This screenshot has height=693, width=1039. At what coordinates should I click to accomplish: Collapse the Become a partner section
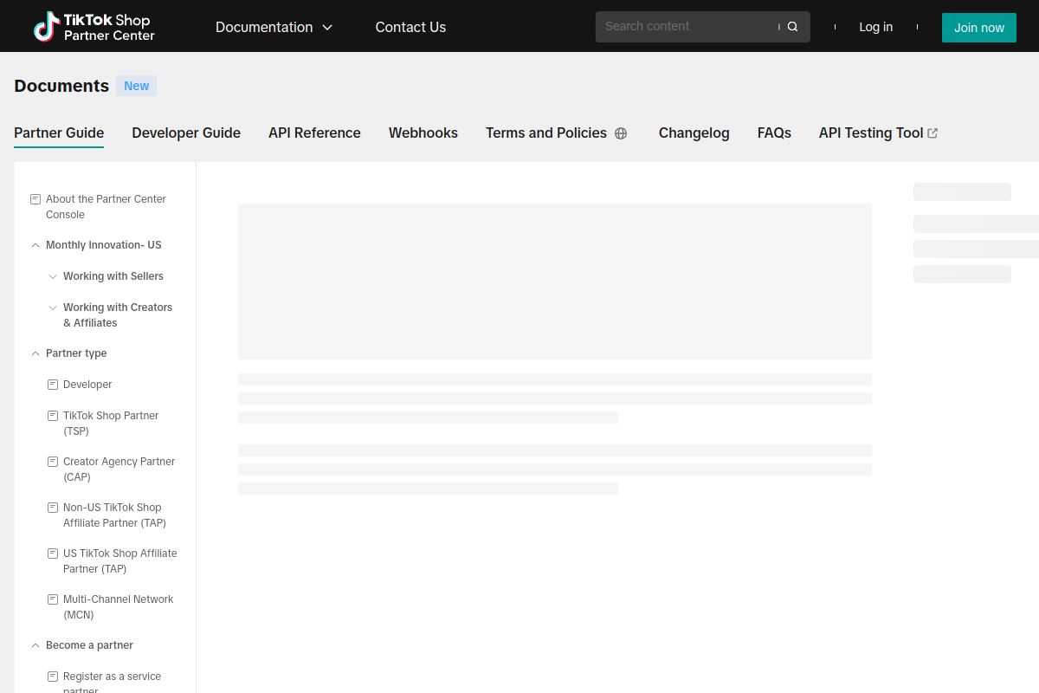[x=35, y=645]
